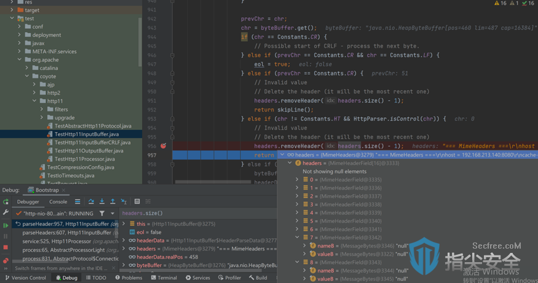Toggle fold marker at line 958
The width and height of the screenshot is (538, 283).
tap(172, 165)
